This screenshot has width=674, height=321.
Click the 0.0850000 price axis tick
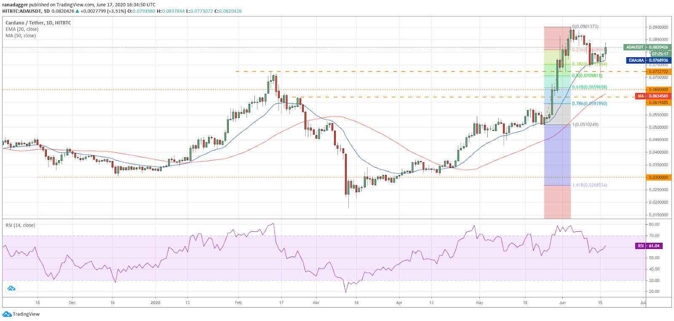[658, 40]
